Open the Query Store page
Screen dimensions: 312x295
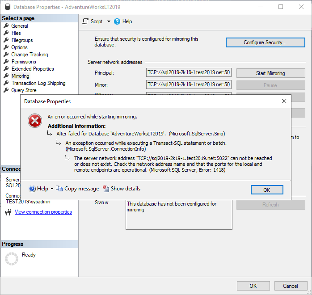coord(24,90)
